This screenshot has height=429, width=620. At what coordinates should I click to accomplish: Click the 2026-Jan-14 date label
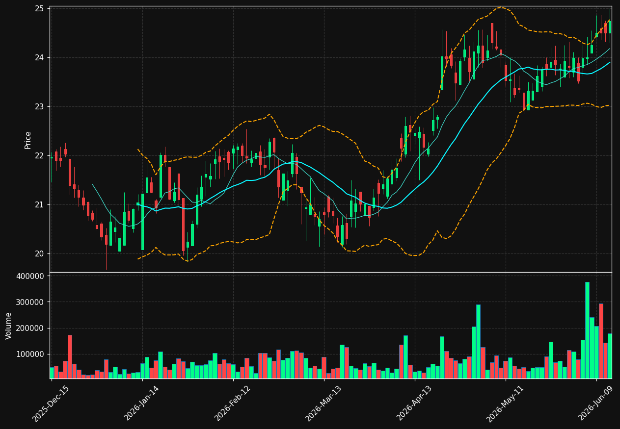(142, 404)
